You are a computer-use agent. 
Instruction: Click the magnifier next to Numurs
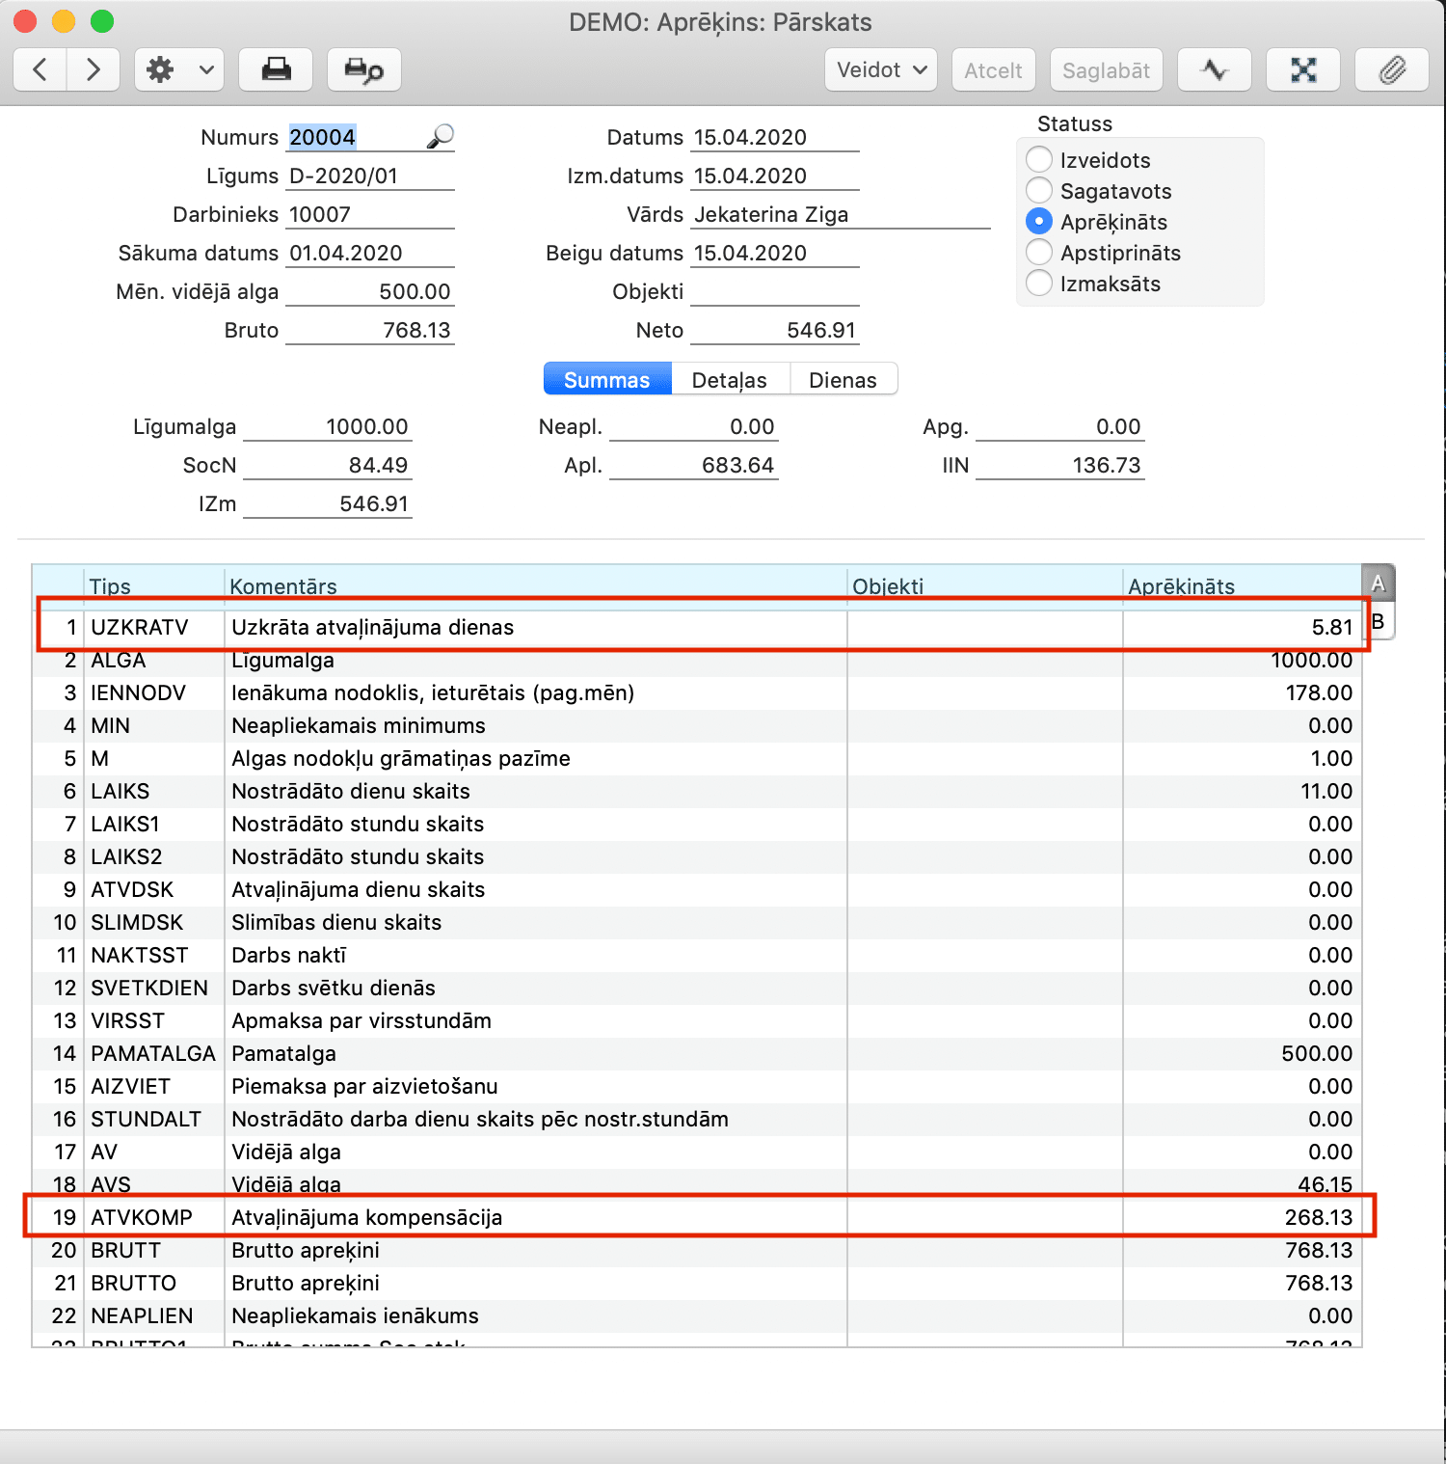click(440, 137)
